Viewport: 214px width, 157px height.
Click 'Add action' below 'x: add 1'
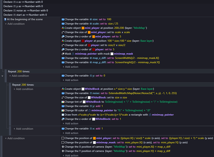tap(70, 133)
